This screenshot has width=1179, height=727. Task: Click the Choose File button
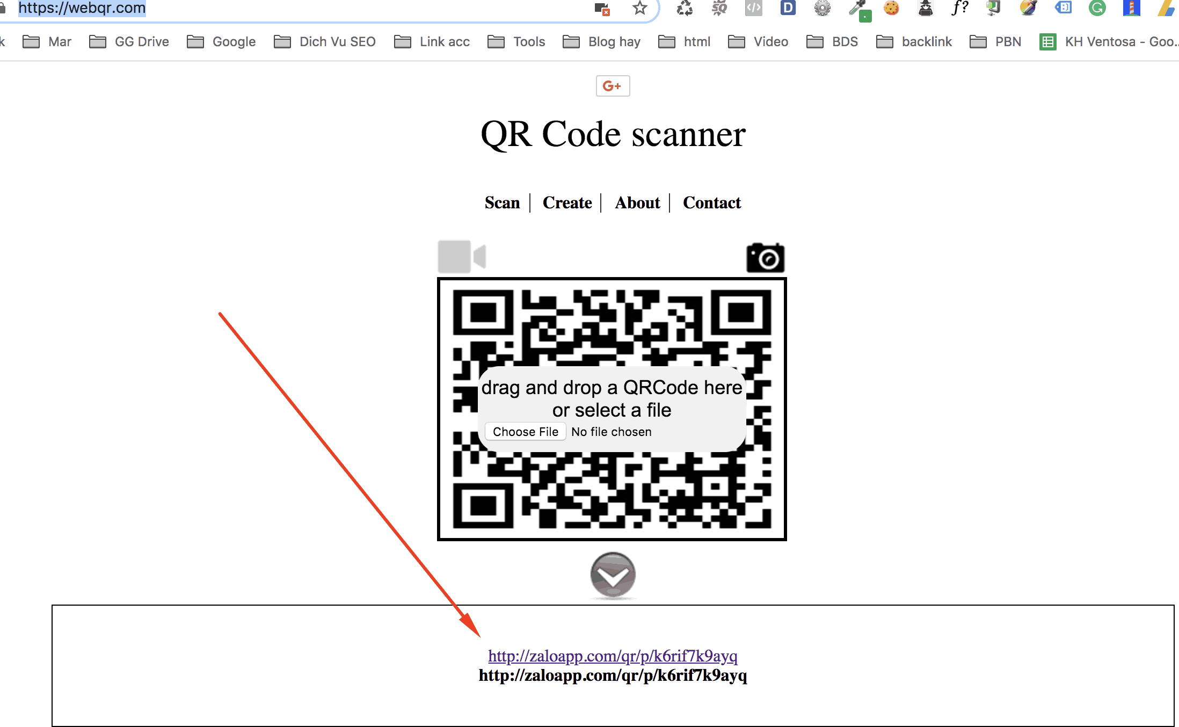pyautogui.click(x=526, y=432)
